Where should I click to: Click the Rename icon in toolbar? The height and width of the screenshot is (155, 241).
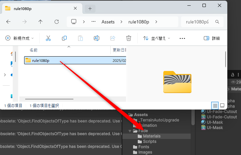97,38
